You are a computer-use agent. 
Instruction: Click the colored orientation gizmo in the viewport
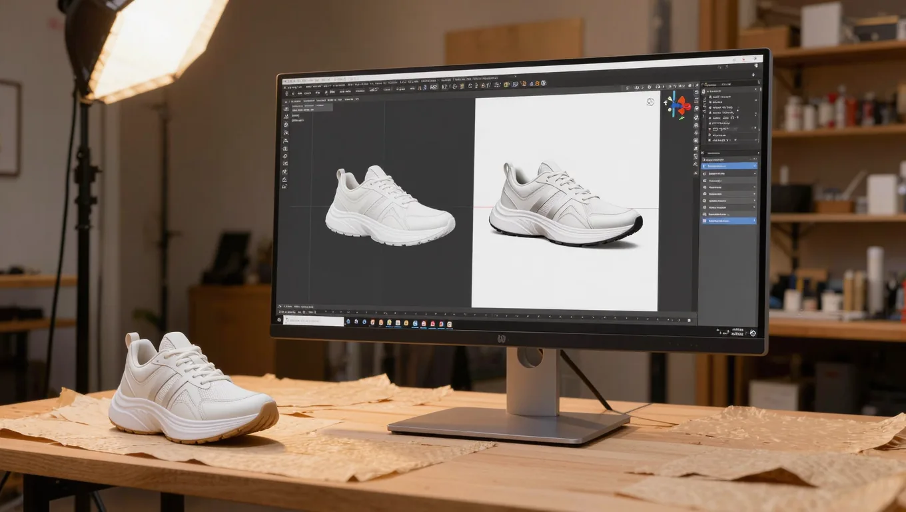click(678, 106)
